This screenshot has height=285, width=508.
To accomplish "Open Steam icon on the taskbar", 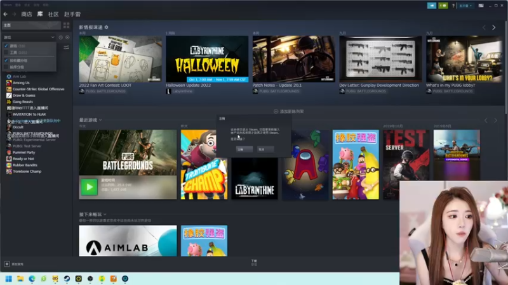I will pos(67,279).
